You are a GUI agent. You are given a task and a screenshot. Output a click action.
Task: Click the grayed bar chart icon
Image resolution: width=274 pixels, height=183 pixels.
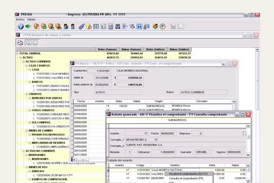[x=173, y=27]
